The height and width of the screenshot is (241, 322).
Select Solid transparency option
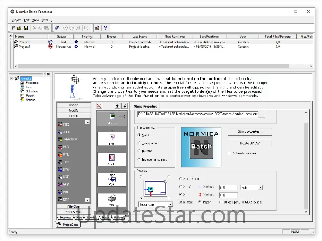click(x=139, y=135)
